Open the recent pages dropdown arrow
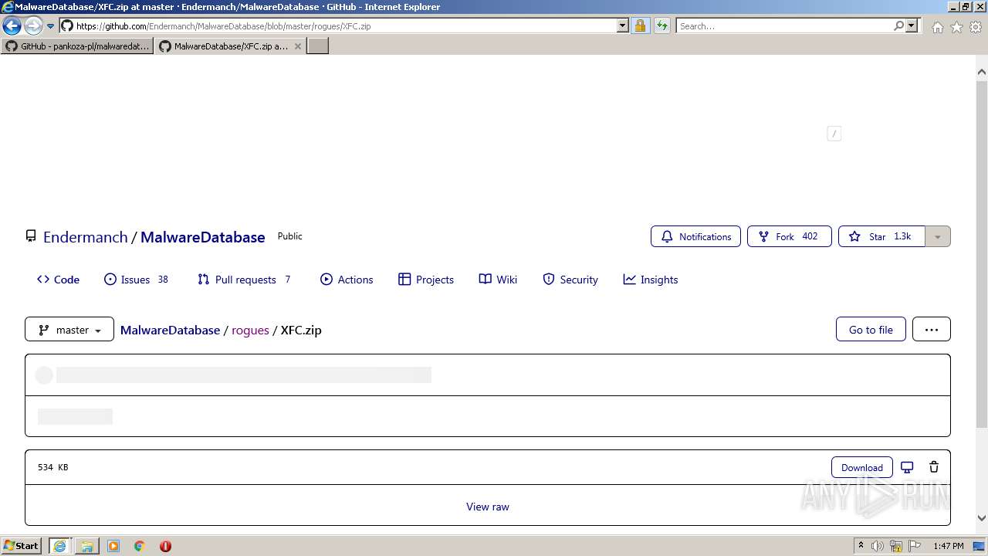Image resolution: width=988 pixels, height=556 pixels. point(50,26)
